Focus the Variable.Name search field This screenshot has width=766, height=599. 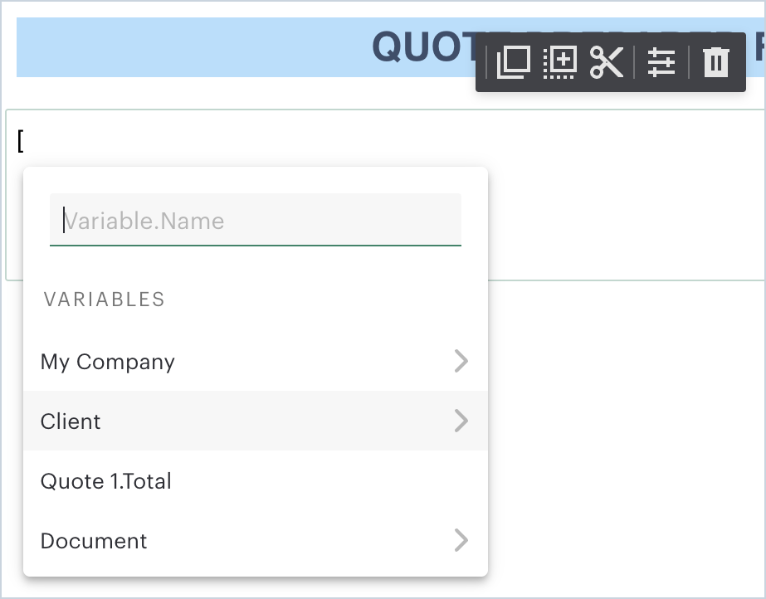256,221
